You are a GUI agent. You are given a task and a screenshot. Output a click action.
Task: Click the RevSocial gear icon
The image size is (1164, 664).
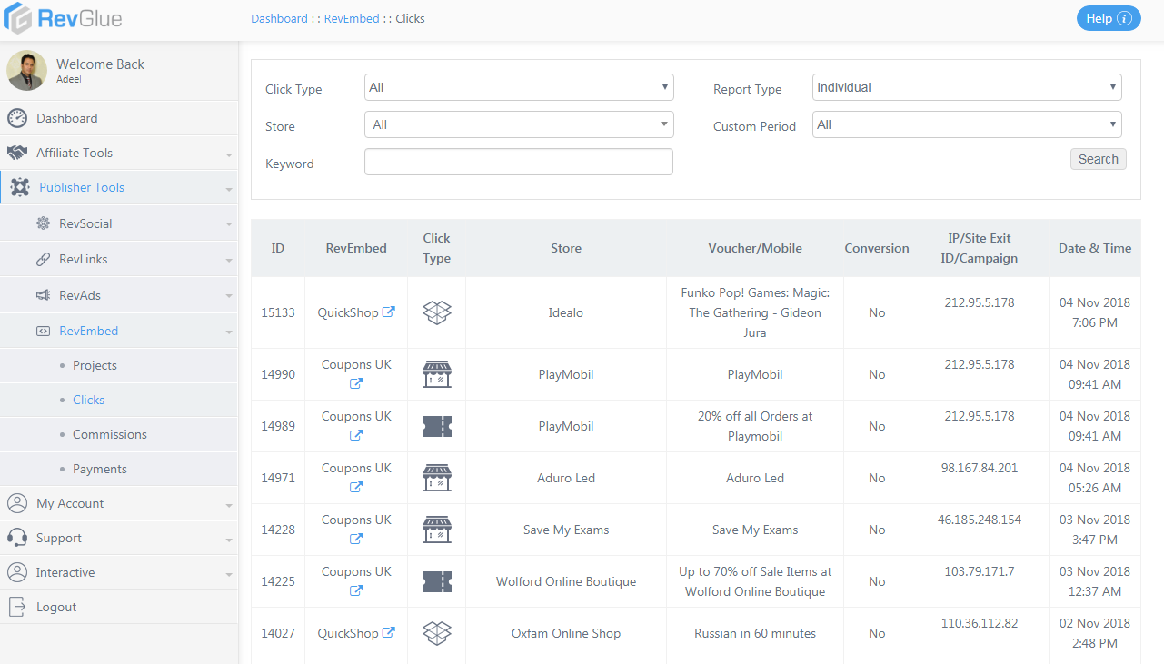pyautogui.click(x=43, y=223)
